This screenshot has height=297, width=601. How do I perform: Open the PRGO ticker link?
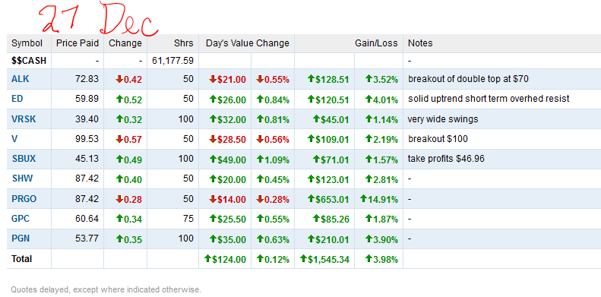24,198
